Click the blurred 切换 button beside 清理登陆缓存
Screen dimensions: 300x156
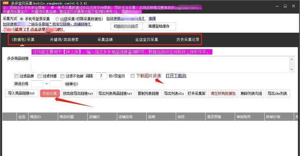(127, 27)
